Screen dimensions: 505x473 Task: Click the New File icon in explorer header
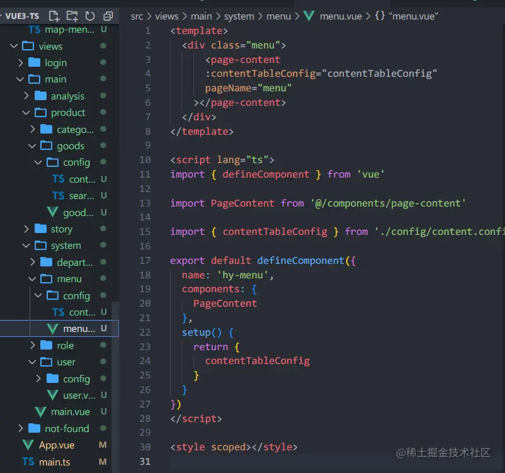(54, 16)
